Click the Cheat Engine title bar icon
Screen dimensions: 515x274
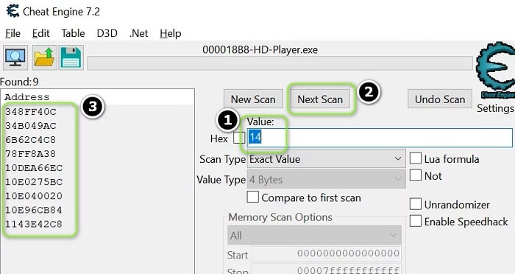pos(13,11)
